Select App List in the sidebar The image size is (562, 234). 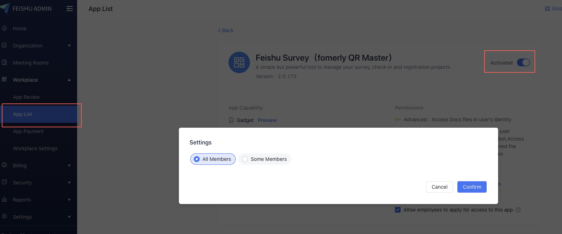coord(39,114)
